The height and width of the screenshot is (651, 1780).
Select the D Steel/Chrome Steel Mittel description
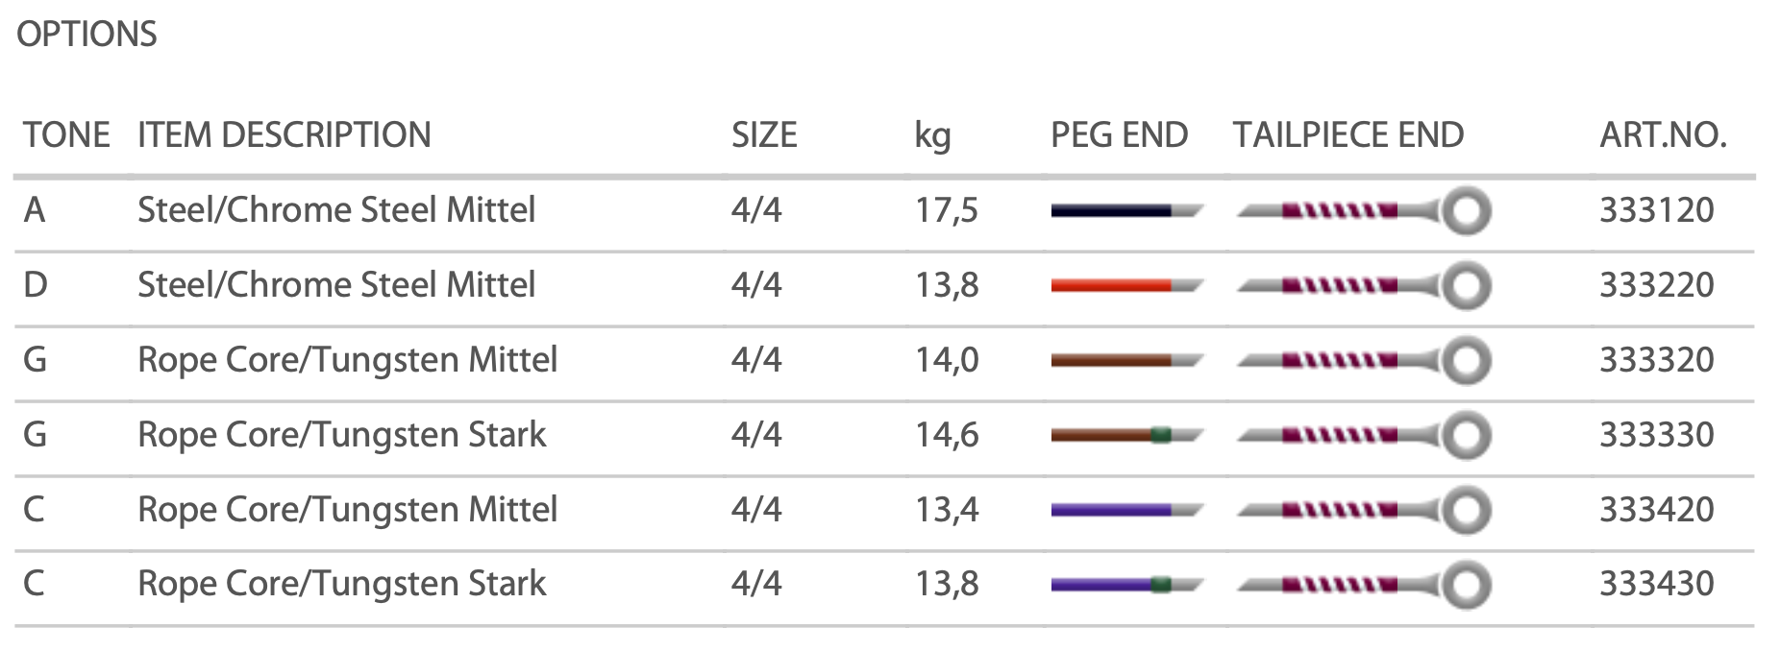coord(335,285)
